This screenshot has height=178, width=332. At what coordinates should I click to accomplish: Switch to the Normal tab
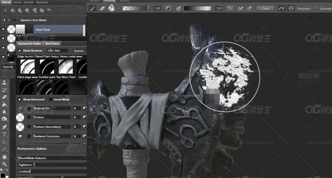pos(29,2)
